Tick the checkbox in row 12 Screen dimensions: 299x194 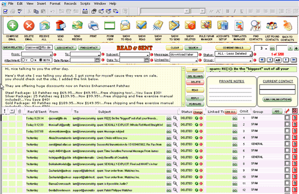(287, 190)
